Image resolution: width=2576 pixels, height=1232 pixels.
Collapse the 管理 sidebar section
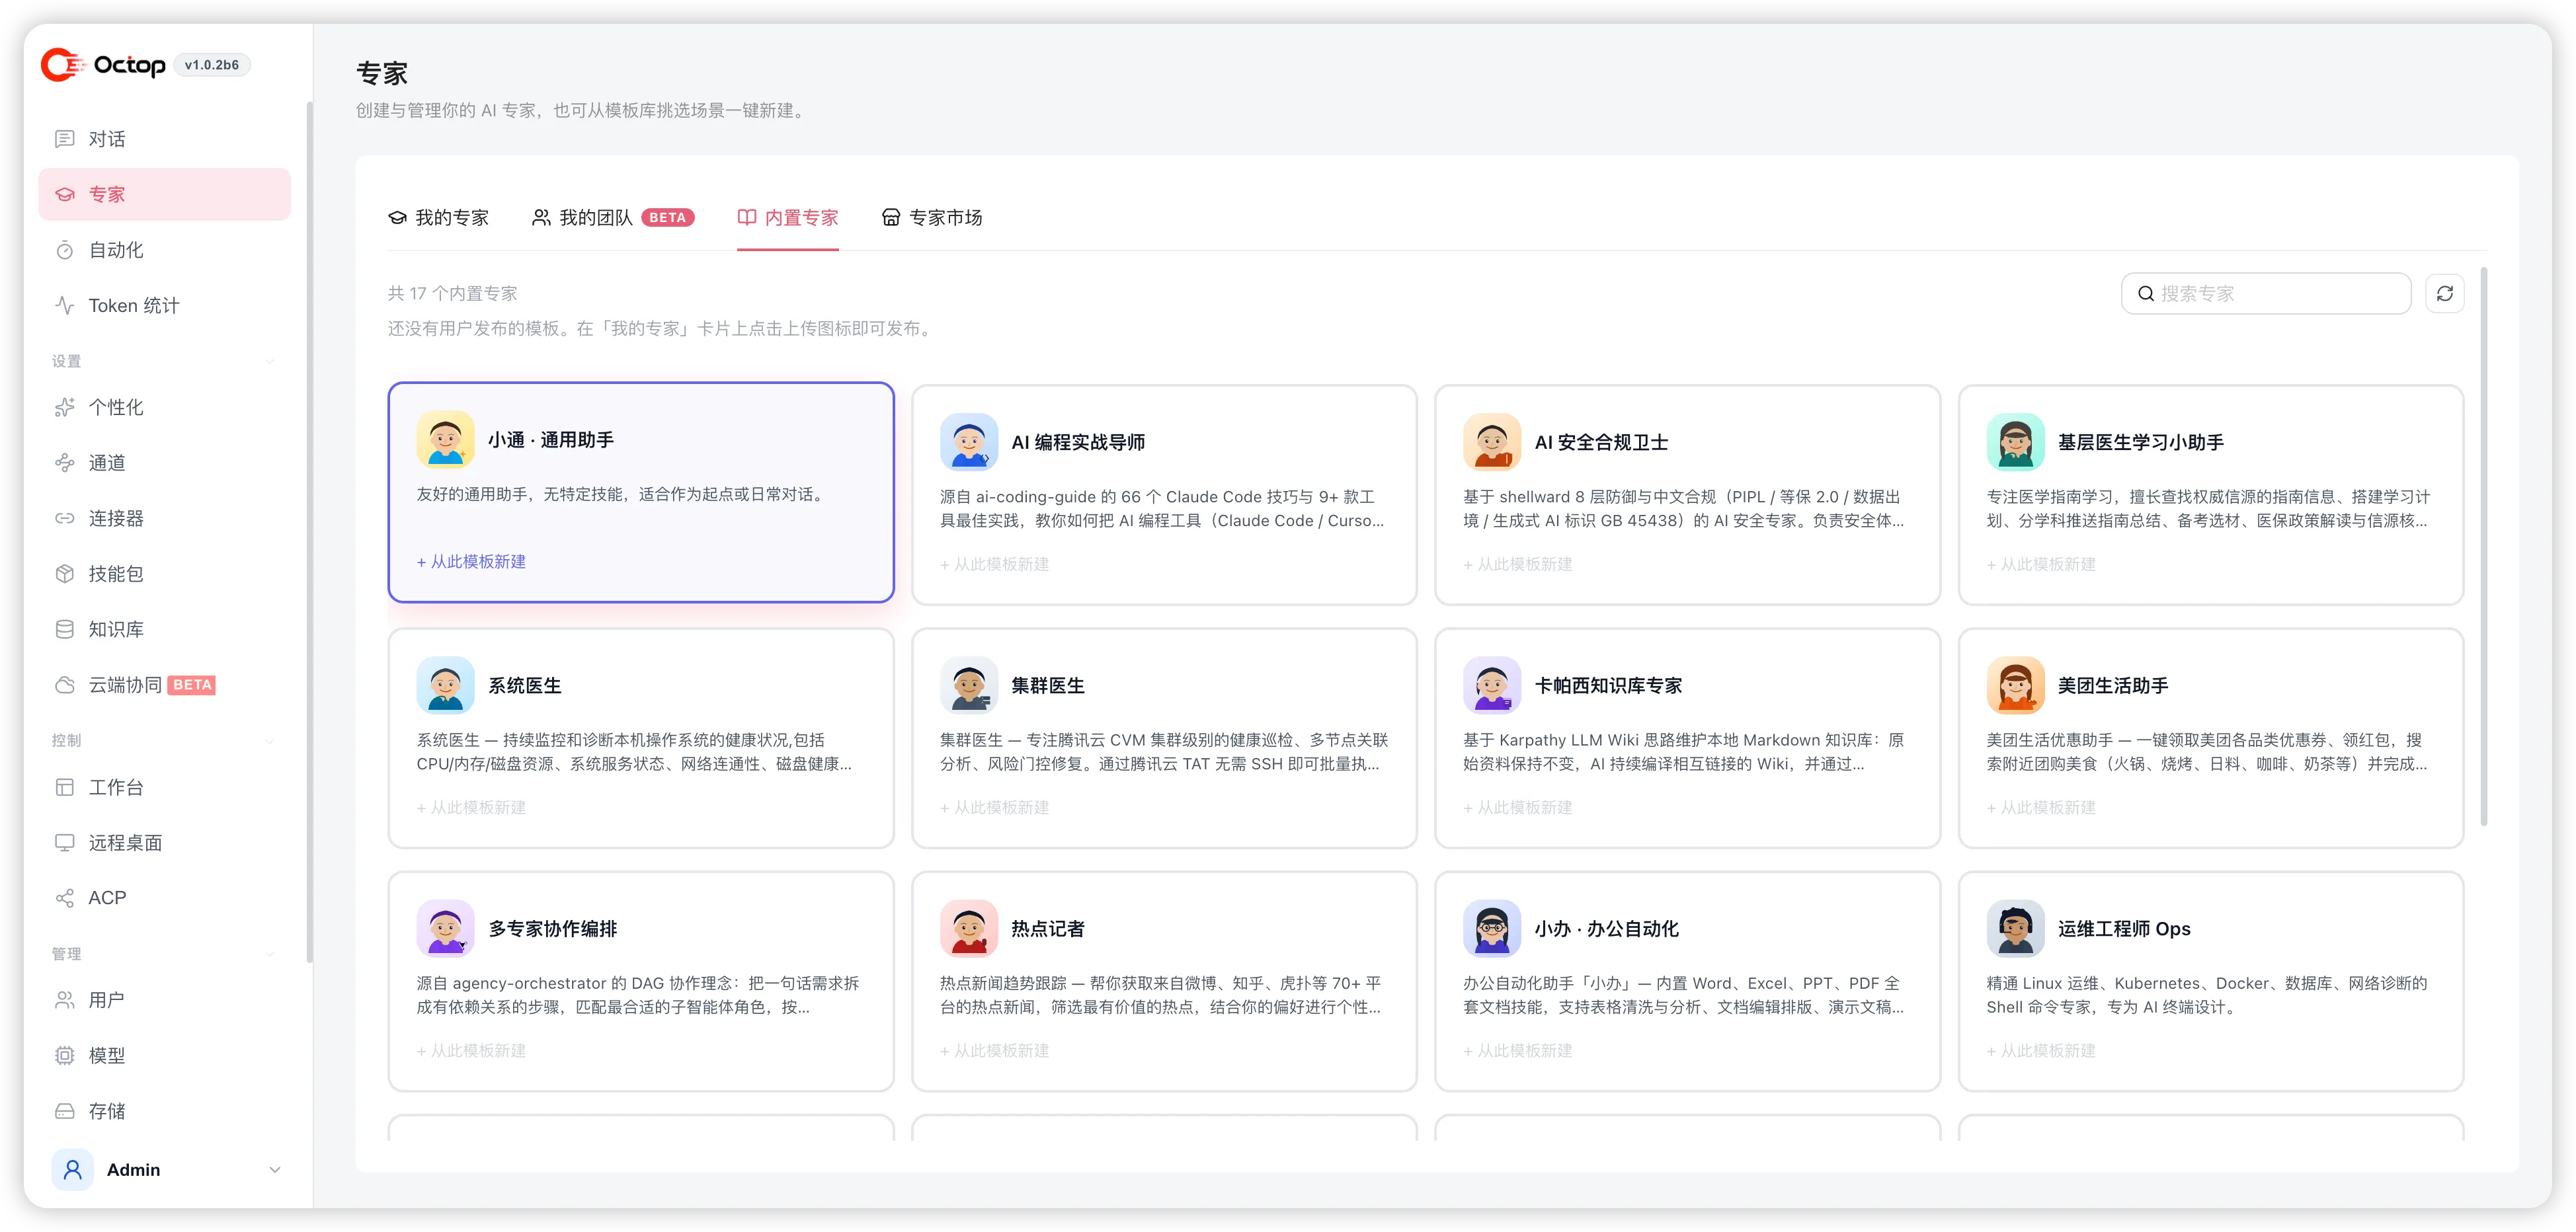click(x=270, y=954)
